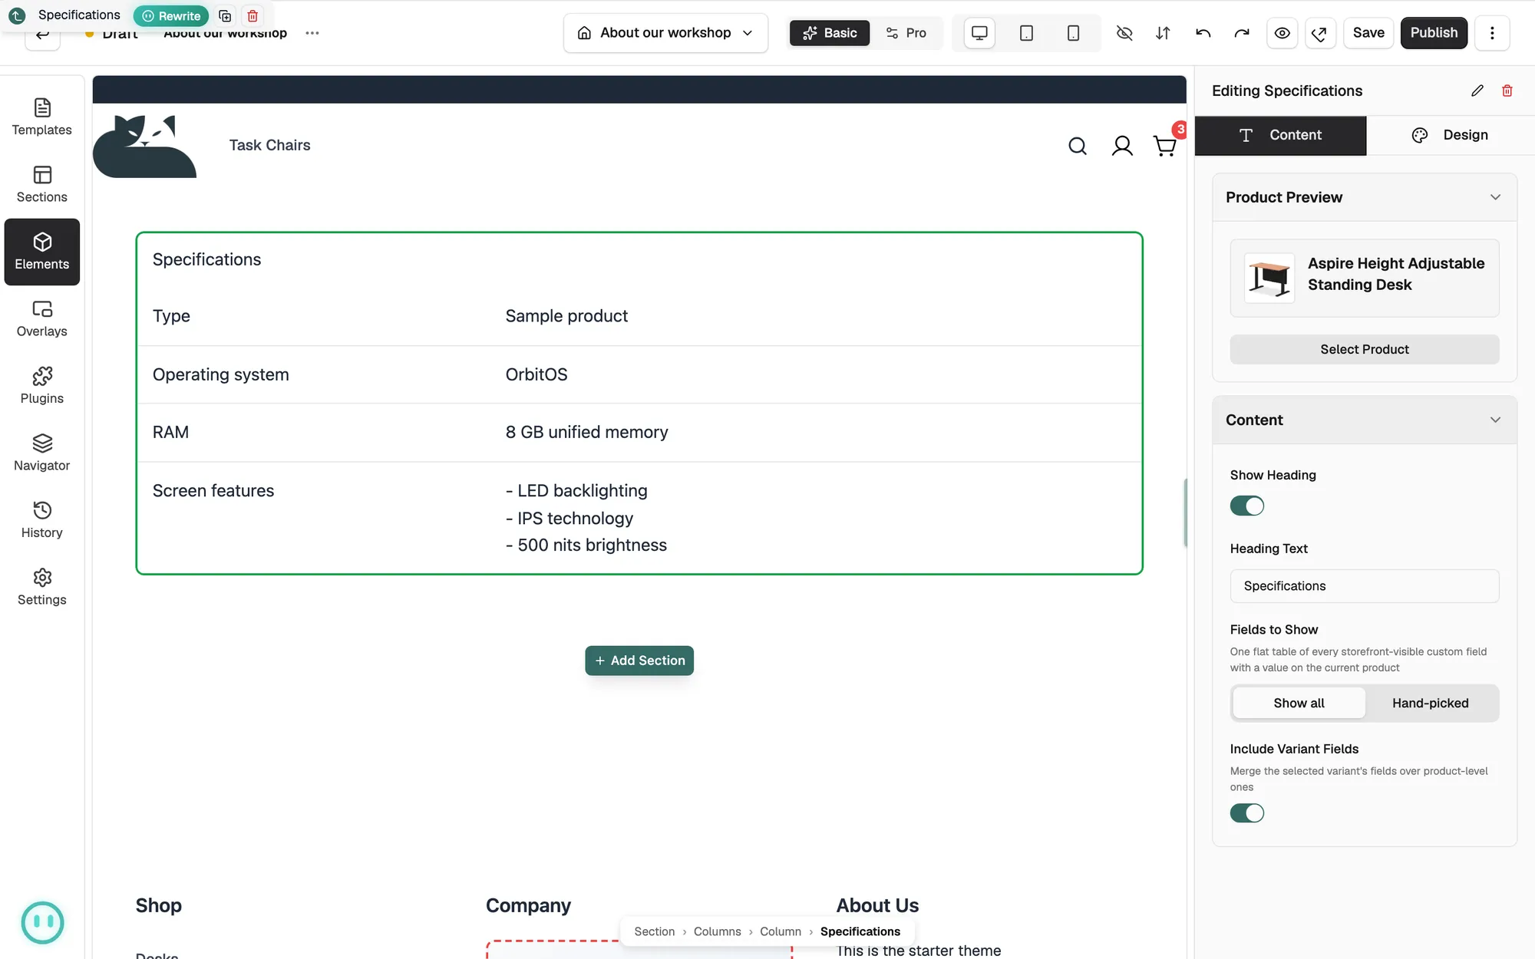1535x959 pixels.
Task: Click the undo arrow in toolbar
Action: coord(1203,33)
